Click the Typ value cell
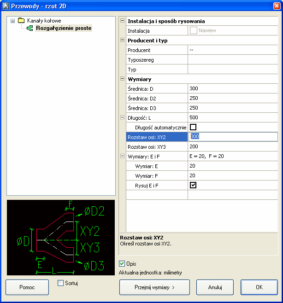The height and width of the screenshot is (303, 283). click(233, 69)
